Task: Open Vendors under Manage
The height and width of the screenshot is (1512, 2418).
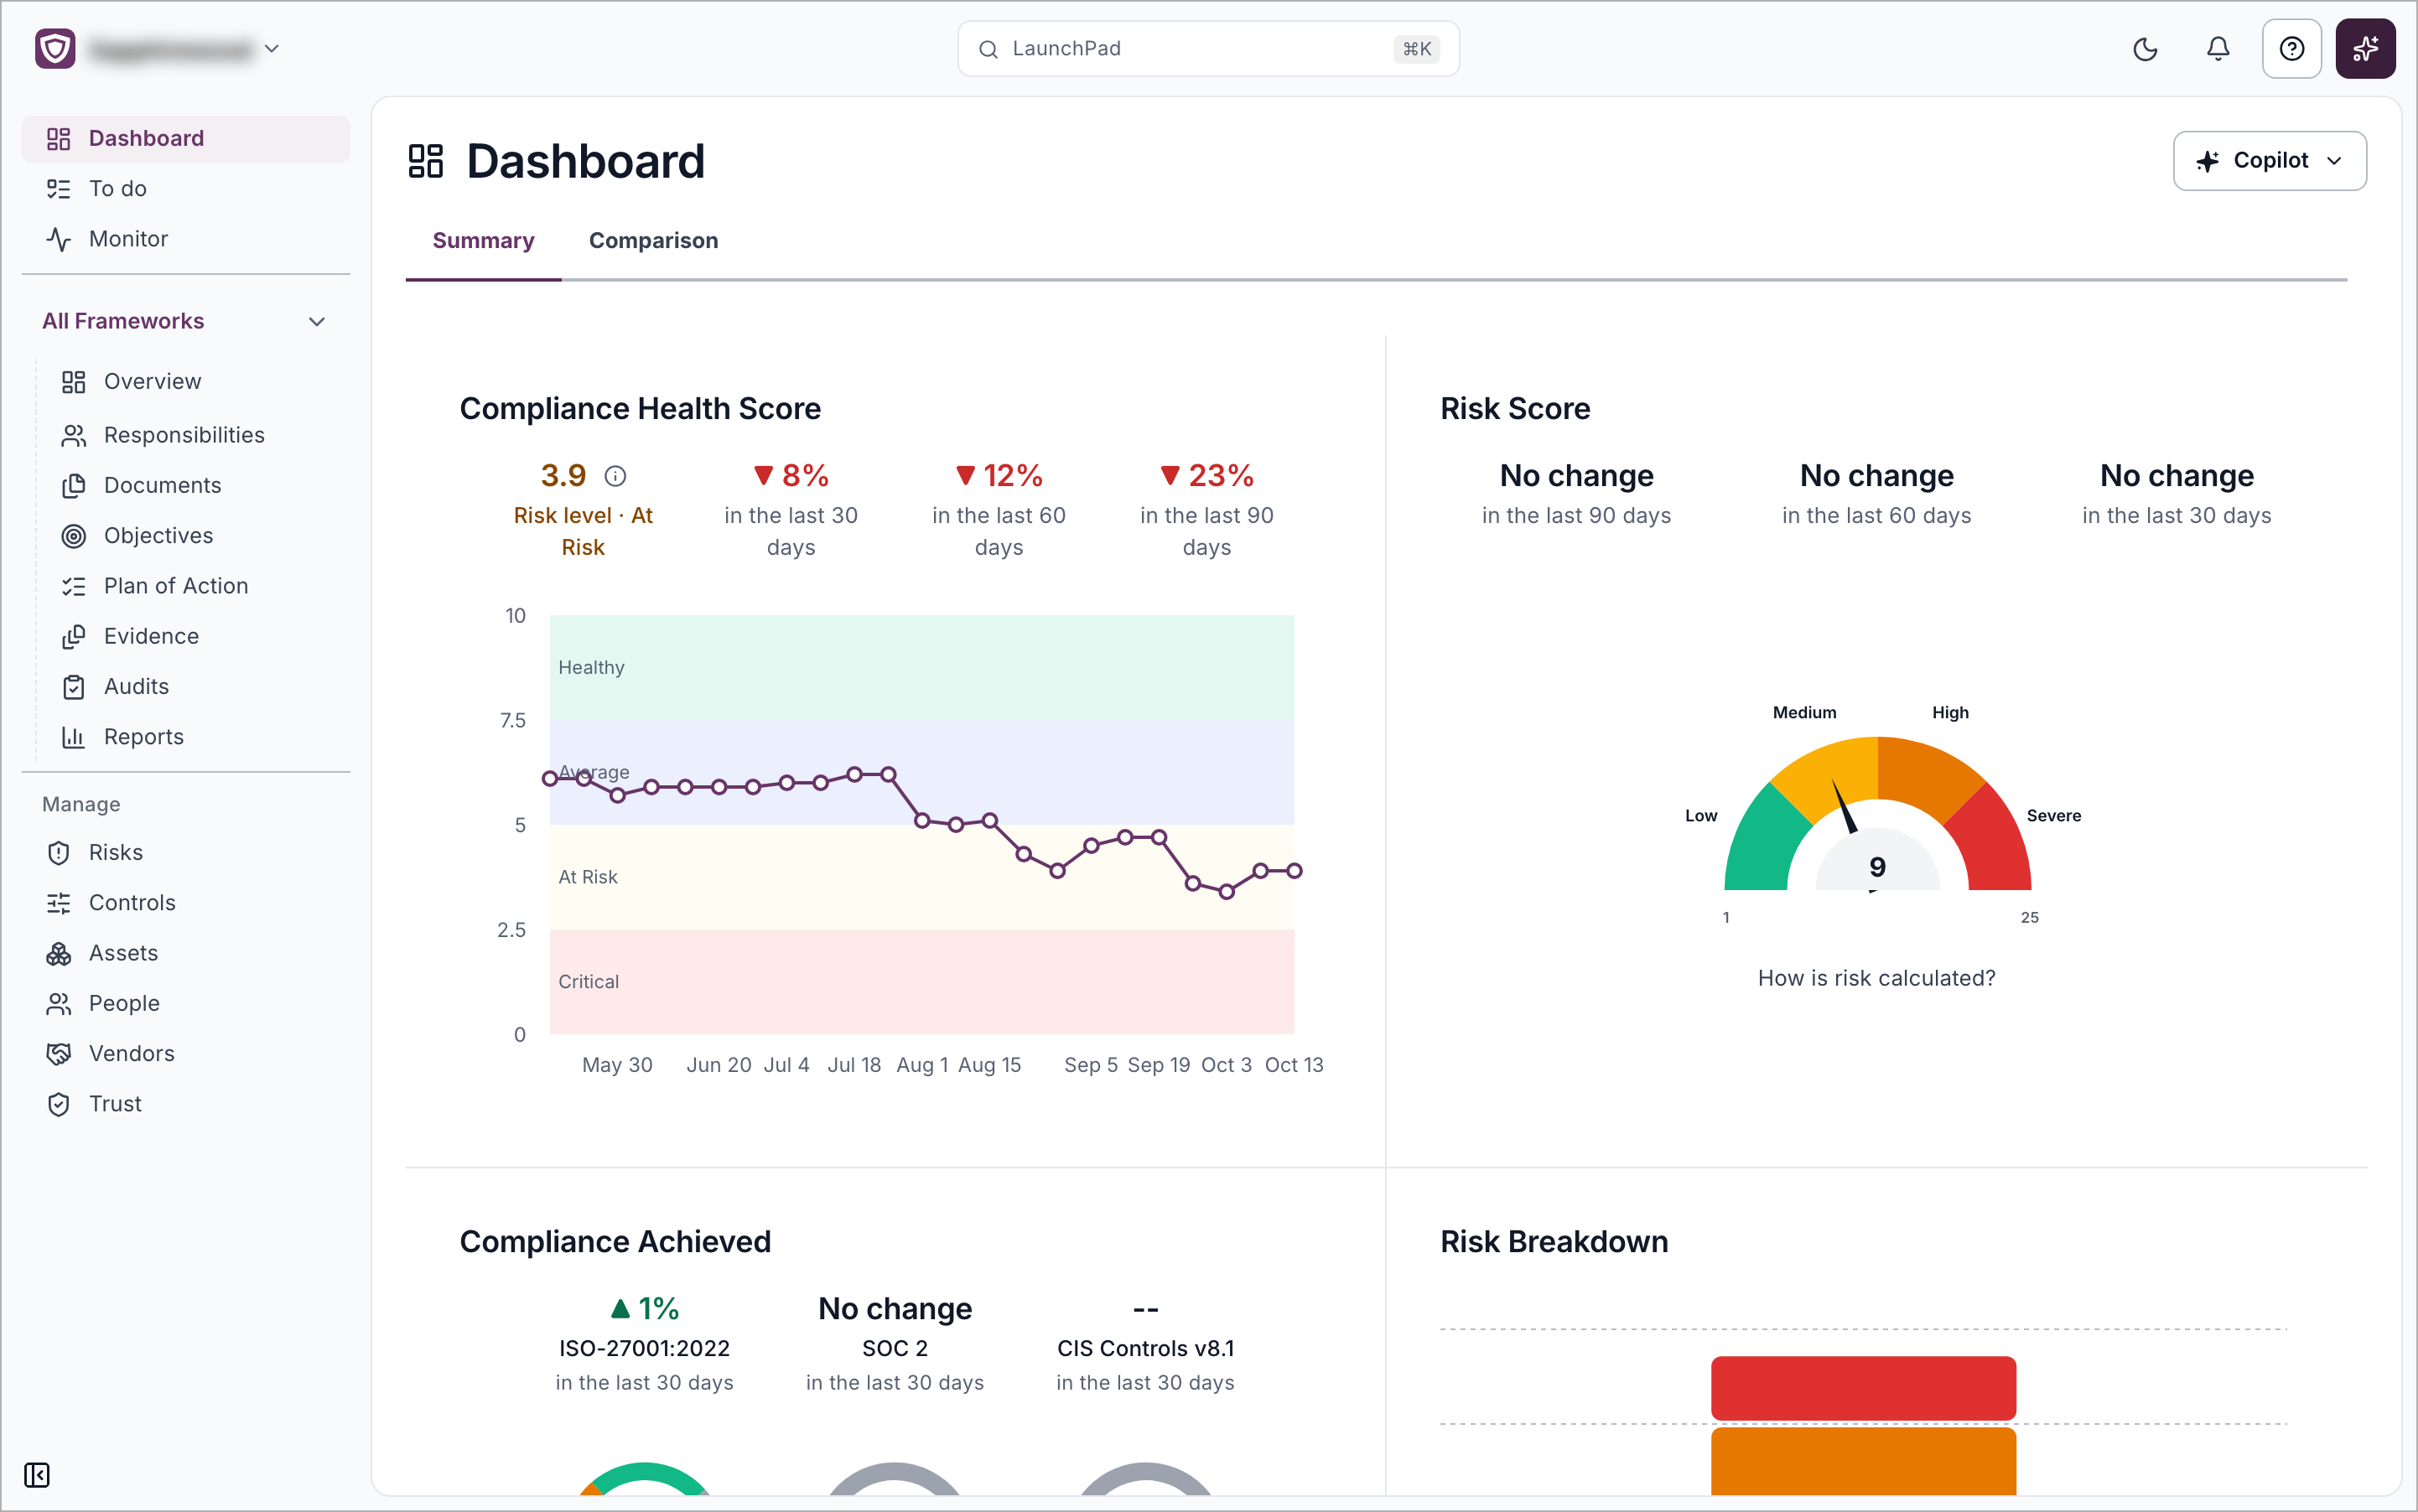Action: pos(186,1053)
